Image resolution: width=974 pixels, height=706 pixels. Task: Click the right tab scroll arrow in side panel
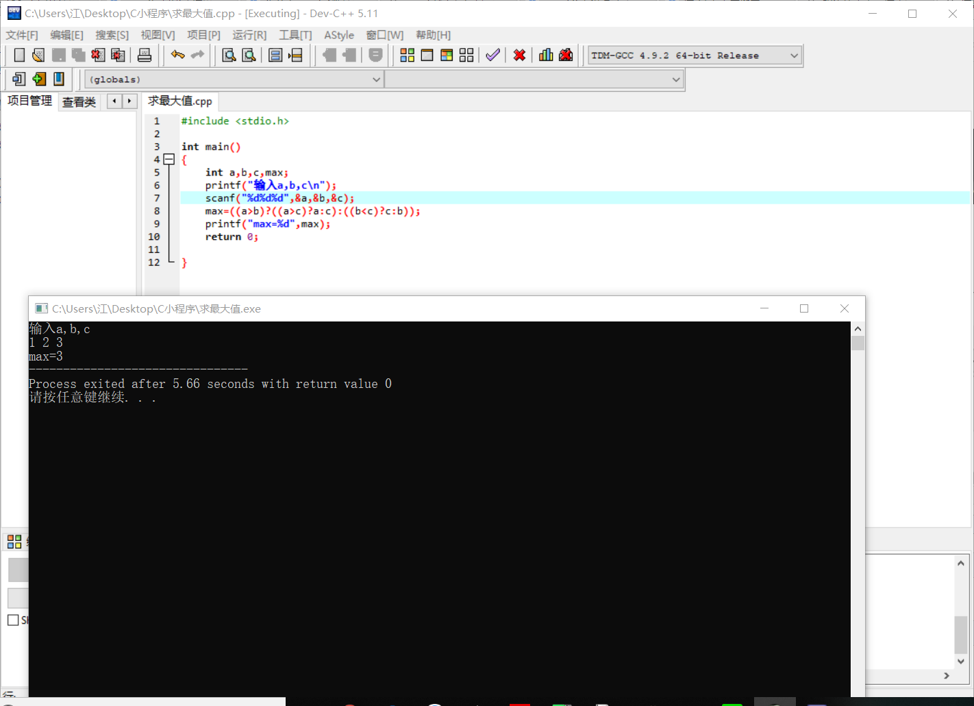point(129,101)
